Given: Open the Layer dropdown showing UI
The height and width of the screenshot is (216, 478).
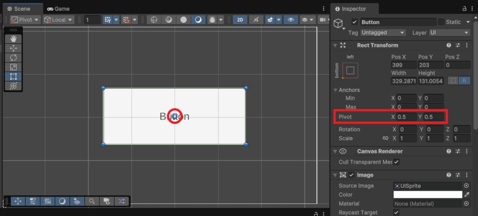Looking at the screenshot, I should tap(450, 33).
